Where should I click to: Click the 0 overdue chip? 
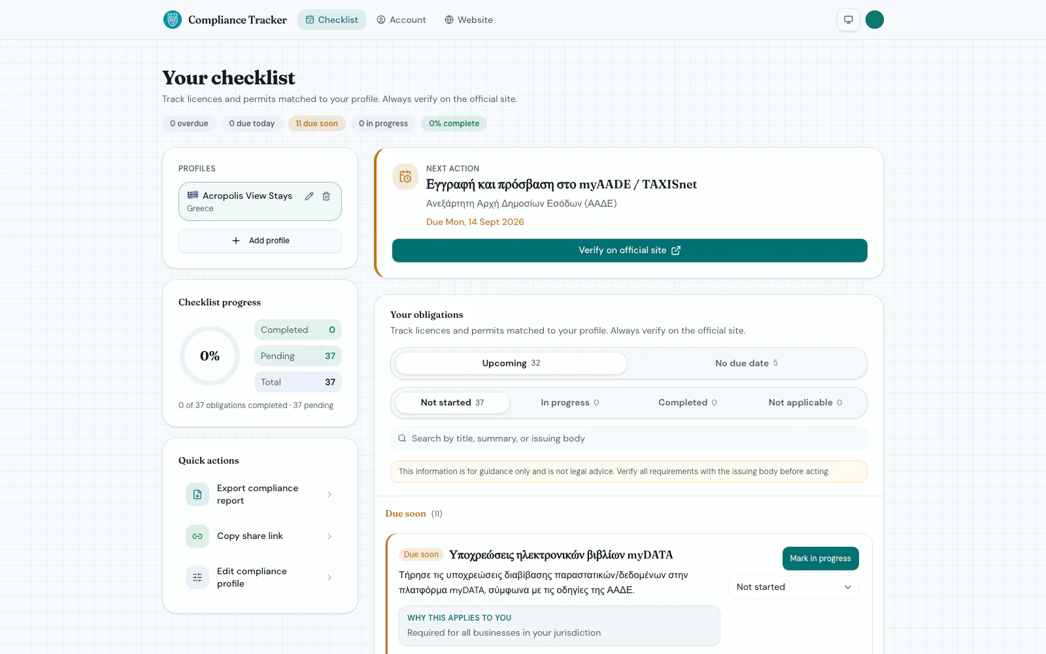pos(189,124)
